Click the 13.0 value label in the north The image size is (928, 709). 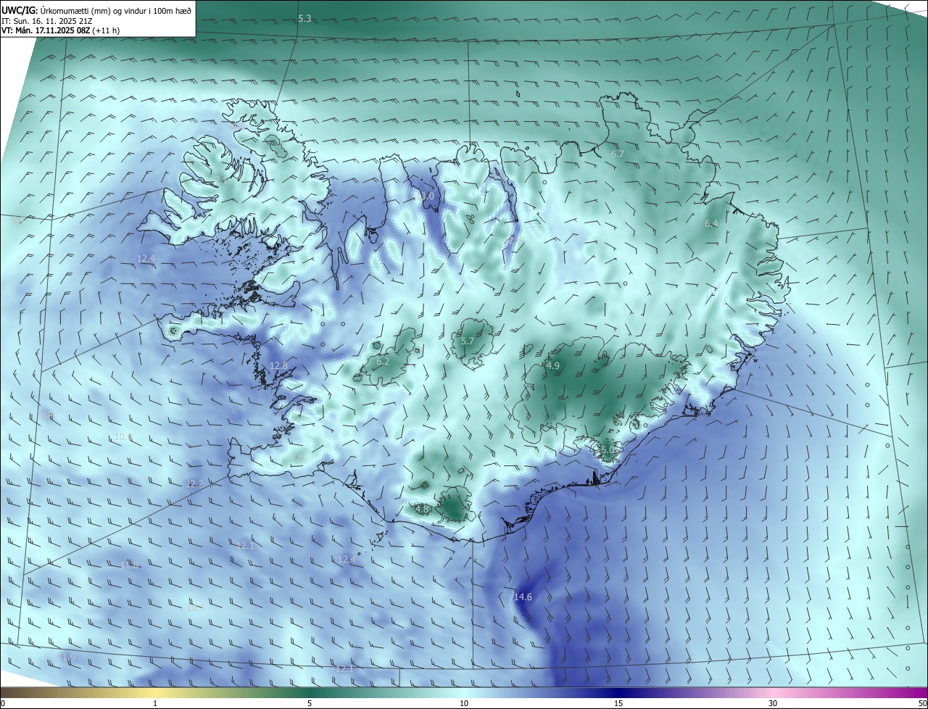pos(425,196)
